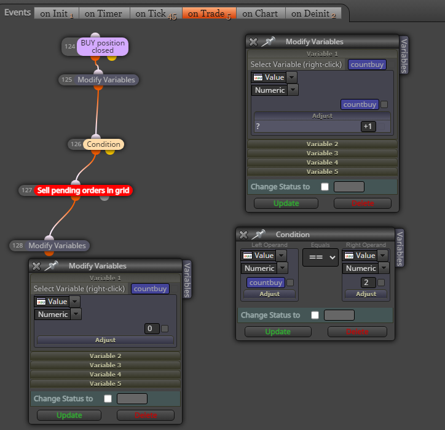Click Update in the Condition panel
445x430 pixels.
[x=278, y=332]
